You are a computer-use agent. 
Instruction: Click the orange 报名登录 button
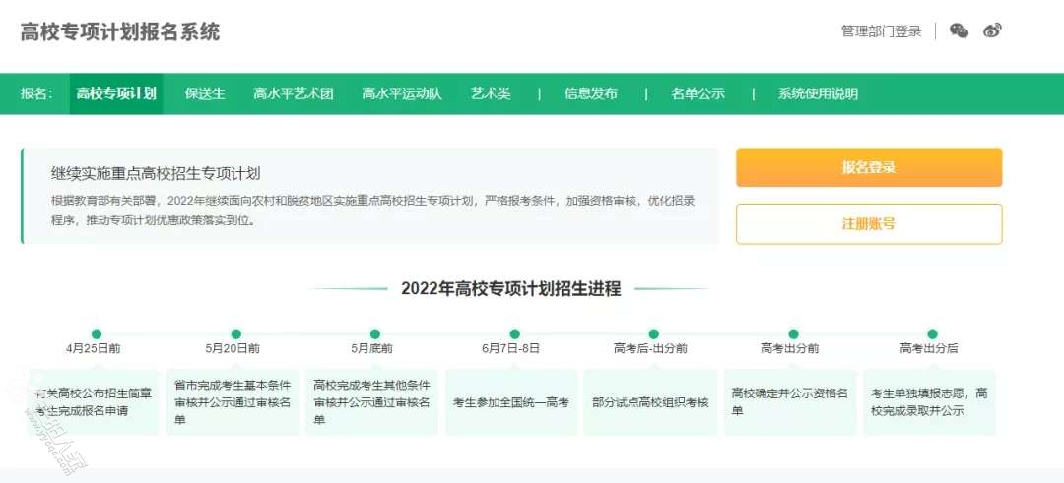pyautogui.click(x=869, y=167)
